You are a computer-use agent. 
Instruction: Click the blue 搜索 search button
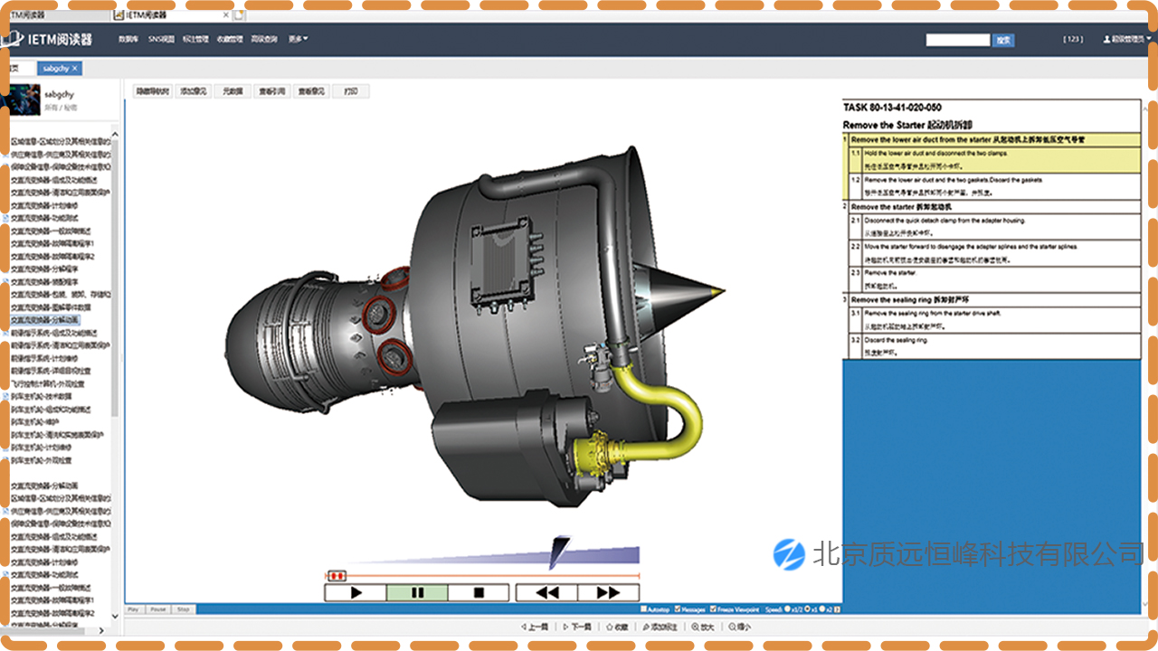pyautogui.click(x=1002, y=40)
